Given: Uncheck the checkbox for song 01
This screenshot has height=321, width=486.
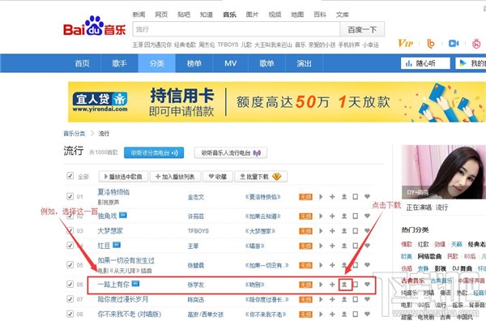Looking at the screenshot, I should (70, 196).
